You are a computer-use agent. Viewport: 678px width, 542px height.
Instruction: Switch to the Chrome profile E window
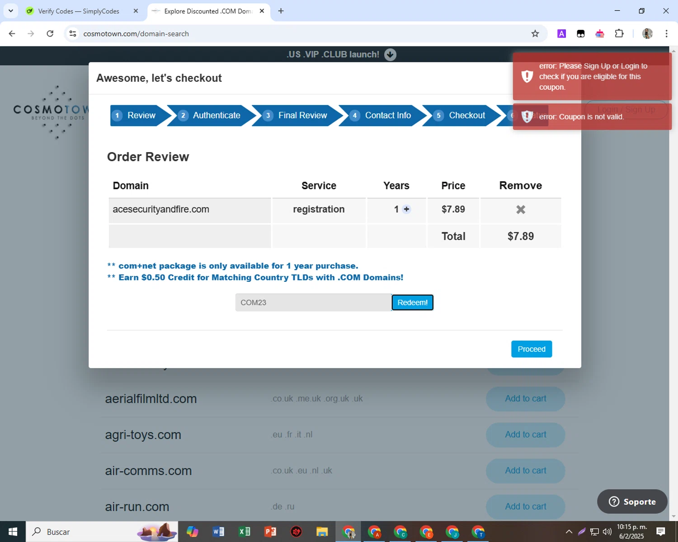(x=426, y=532)
